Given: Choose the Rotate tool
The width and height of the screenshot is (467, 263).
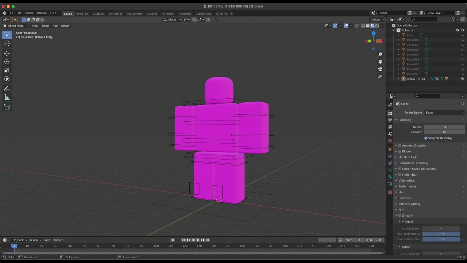Looking at the screenshot, I should (x=7, y=62).
